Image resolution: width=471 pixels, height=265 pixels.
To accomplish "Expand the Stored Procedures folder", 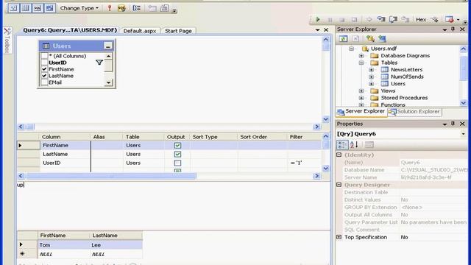I will point(361,98).
